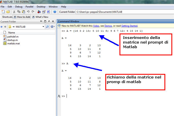Maximize the Current Folder panel
This screenshot has width=174, height=116.
(x=45, y=21)
